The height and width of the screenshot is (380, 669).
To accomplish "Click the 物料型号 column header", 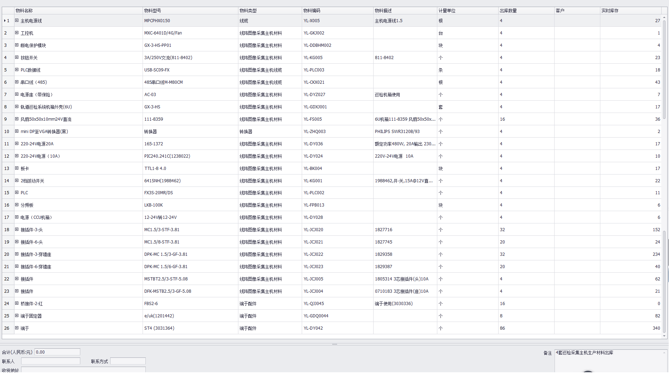I will click(x=190, y=11).
